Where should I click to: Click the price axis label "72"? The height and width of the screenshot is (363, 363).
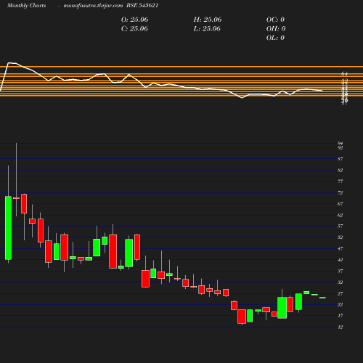pos(340,192)
